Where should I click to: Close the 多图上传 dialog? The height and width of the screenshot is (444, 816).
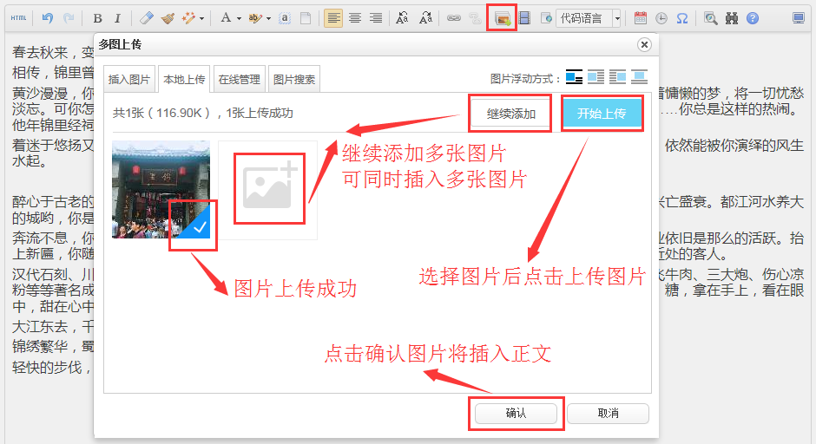point(644,45)
